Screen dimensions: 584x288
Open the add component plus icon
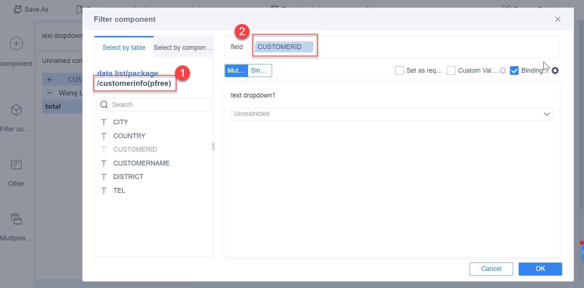16,44
